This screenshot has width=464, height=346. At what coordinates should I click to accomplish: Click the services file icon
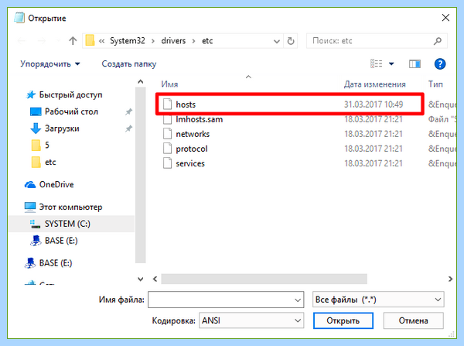point(167,163)
